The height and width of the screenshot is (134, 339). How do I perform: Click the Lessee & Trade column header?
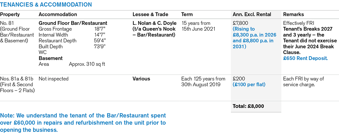pyautogui.click(x=150, y=14)
